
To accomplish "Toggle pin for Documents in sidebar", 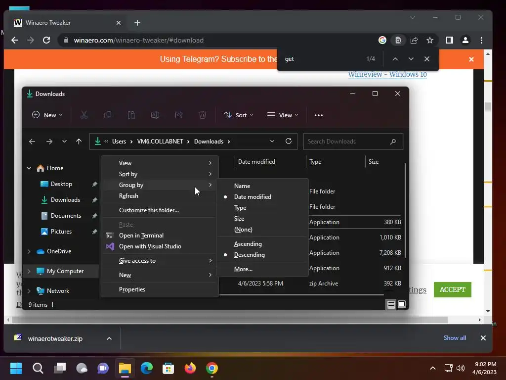I will click(x=94, y=216).
